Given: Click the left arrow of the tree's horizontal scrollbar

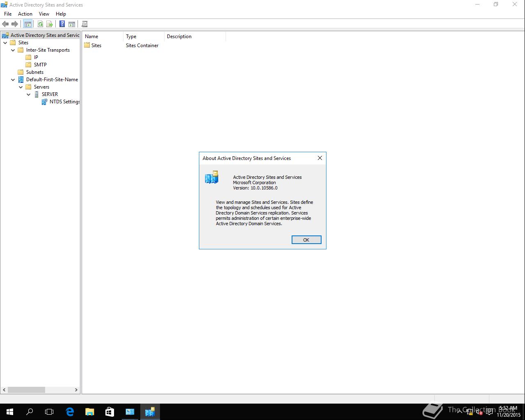Looking at the screenshot, I should [x=4, y=390].
